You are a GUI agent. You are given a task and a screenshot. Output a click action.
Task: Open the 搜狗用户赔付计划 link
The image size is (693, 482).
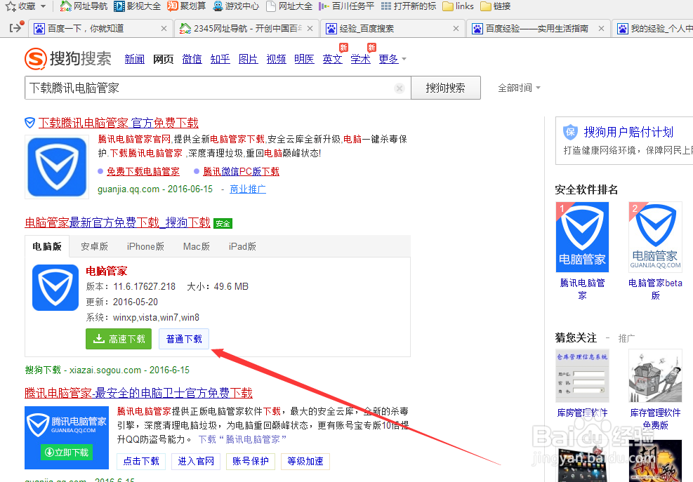628,132
